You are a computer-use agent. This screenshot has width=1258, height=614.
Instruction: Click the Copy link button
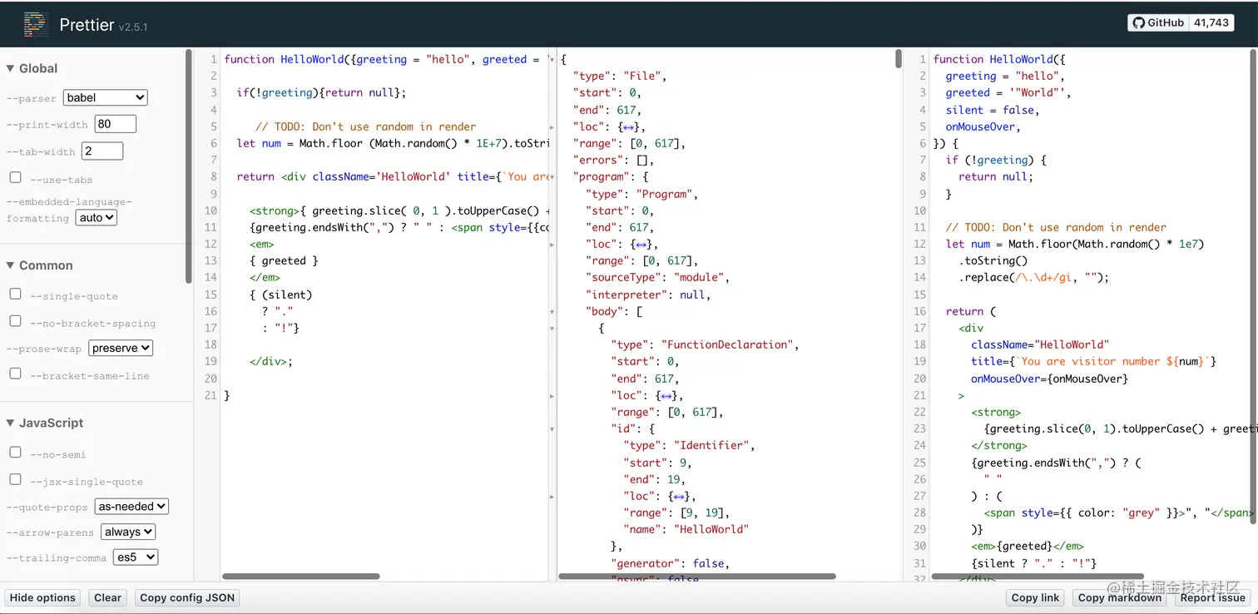(x=1036, y=597)
